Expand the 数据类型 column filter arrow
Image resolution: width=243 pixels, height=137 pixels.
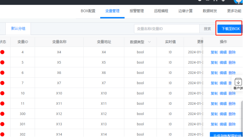coord(149,42)
